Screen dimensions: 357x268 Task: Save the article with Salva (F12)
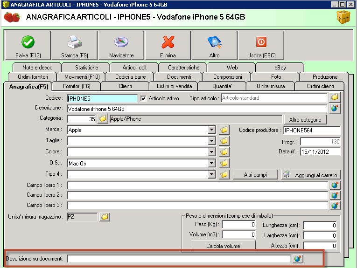(x=28, y=46)
